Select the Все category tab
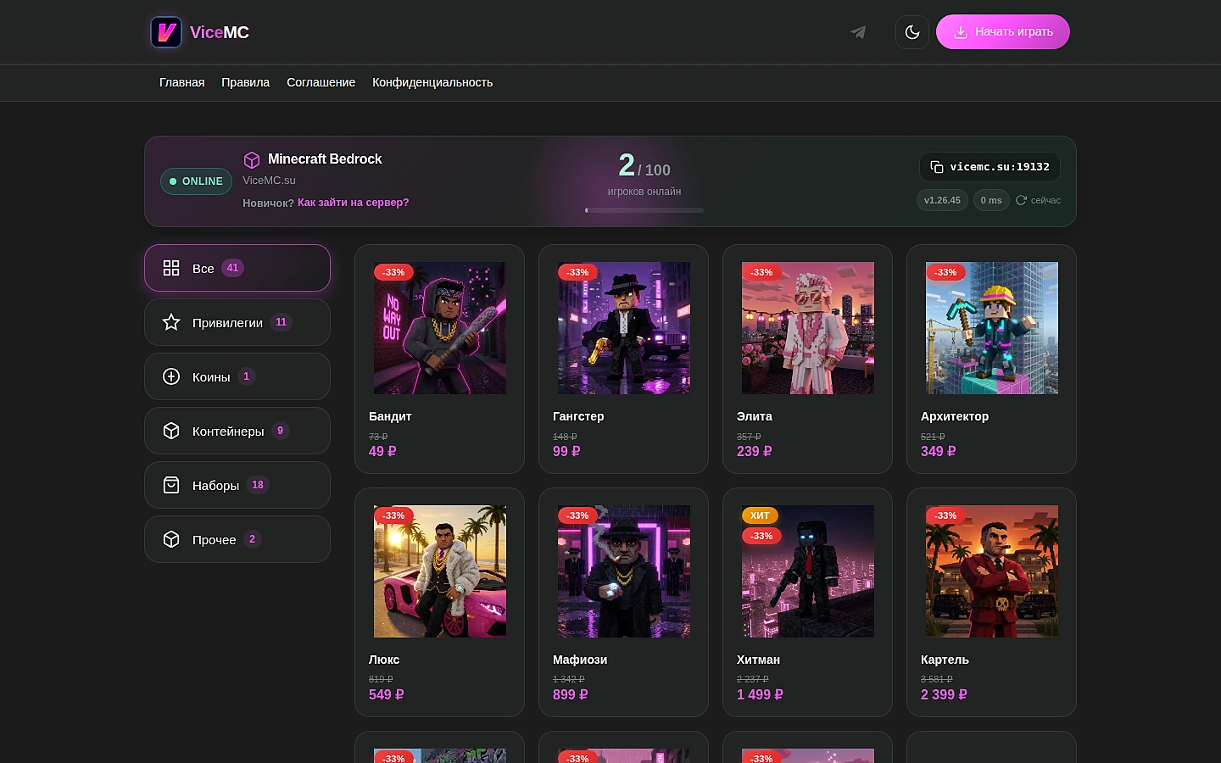Viewport: 1221px width, 763px height. coord(237,268)
